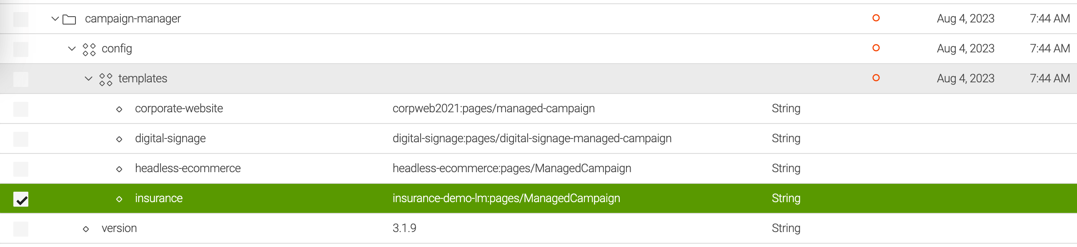Click value insurance-demo-lm:pages/ManagedCampaign
Image resolution: width=1077 pixels, height=247 pixels.
506,198
